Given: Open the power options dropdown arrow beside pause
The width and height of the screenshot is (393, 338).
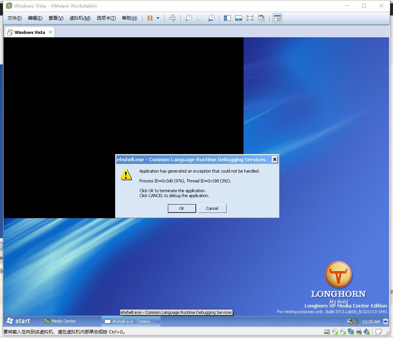Looking at the screenshot, I should pyautogui.click(x=158, y=18).
